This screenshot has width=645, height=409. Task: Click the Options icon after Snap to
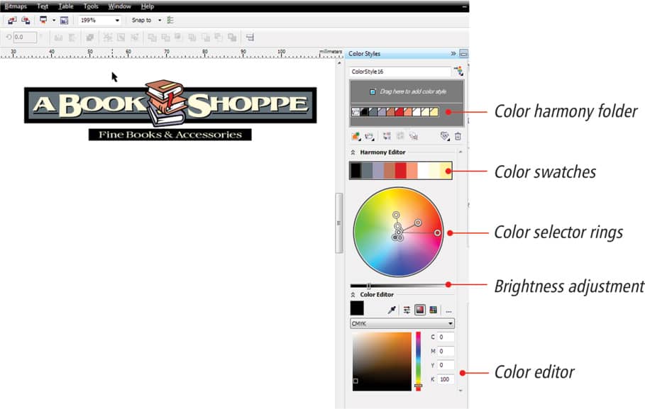(x=170, y=21)
